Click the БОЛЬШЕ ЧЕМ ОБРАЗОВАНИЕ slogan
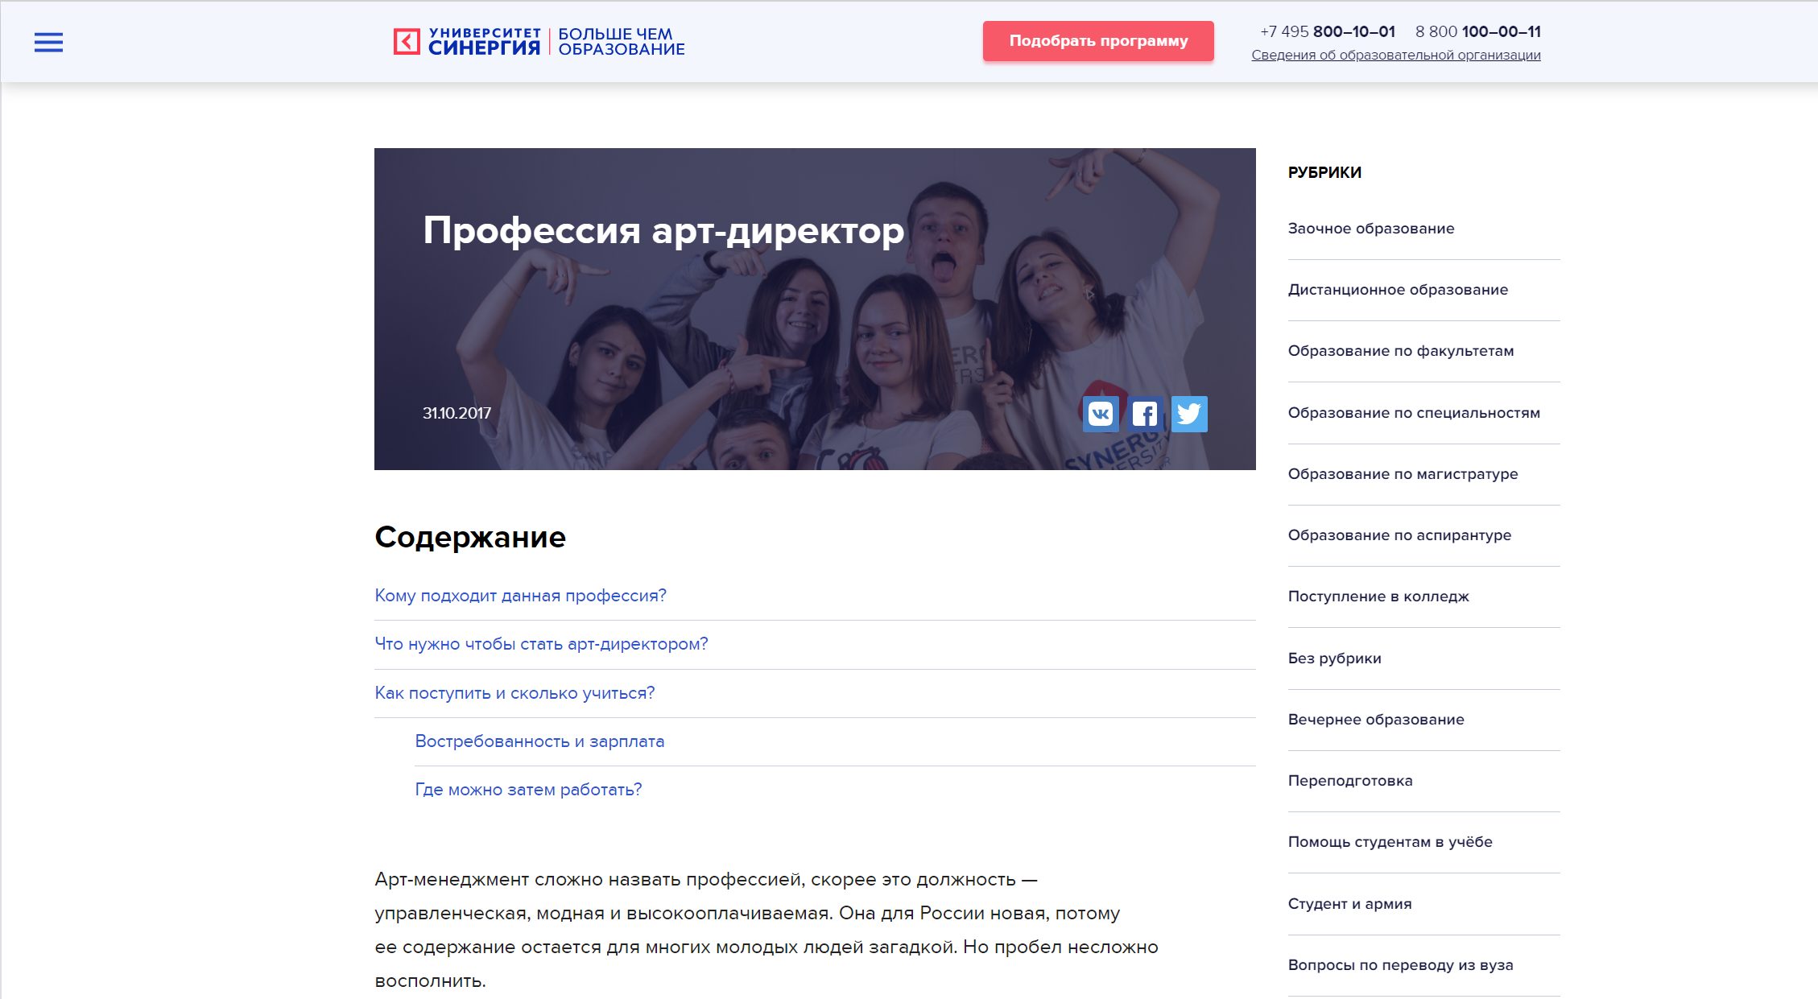The image size is (1818, 999). (x=621, y=42)
